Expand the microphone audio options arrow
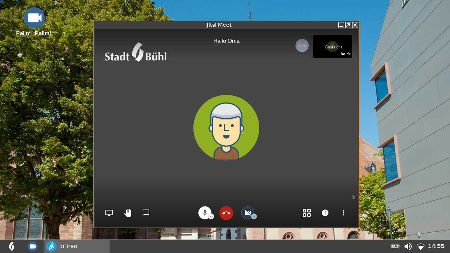 tap(211, 216)
